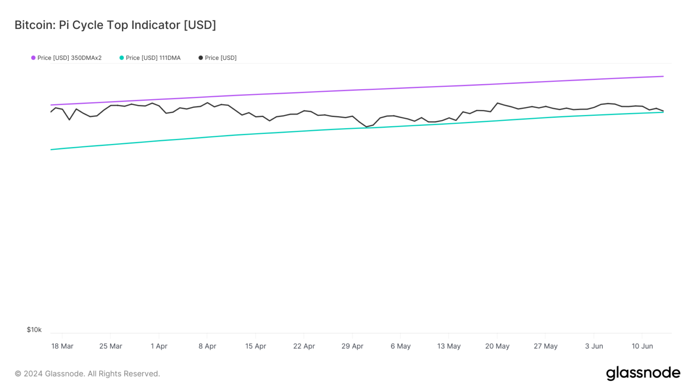The width and height of the screenshot is (695, 391).
Task: Toggle the black Price [USD] legend entry
Action: (220, 58)
